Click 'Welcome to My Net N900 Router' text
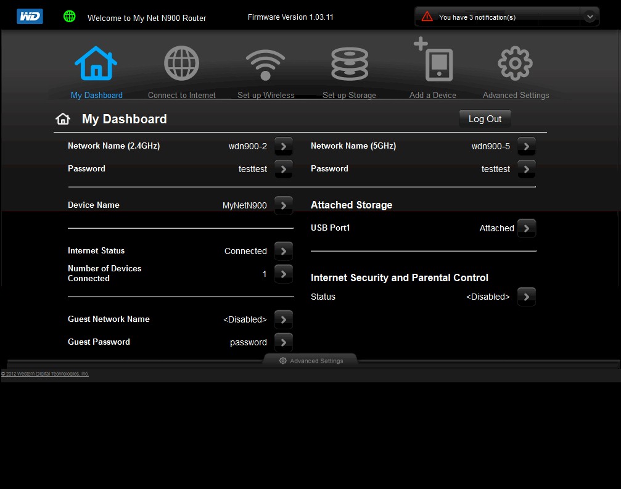This screenshot has height=489, width=621. point(147,18)
